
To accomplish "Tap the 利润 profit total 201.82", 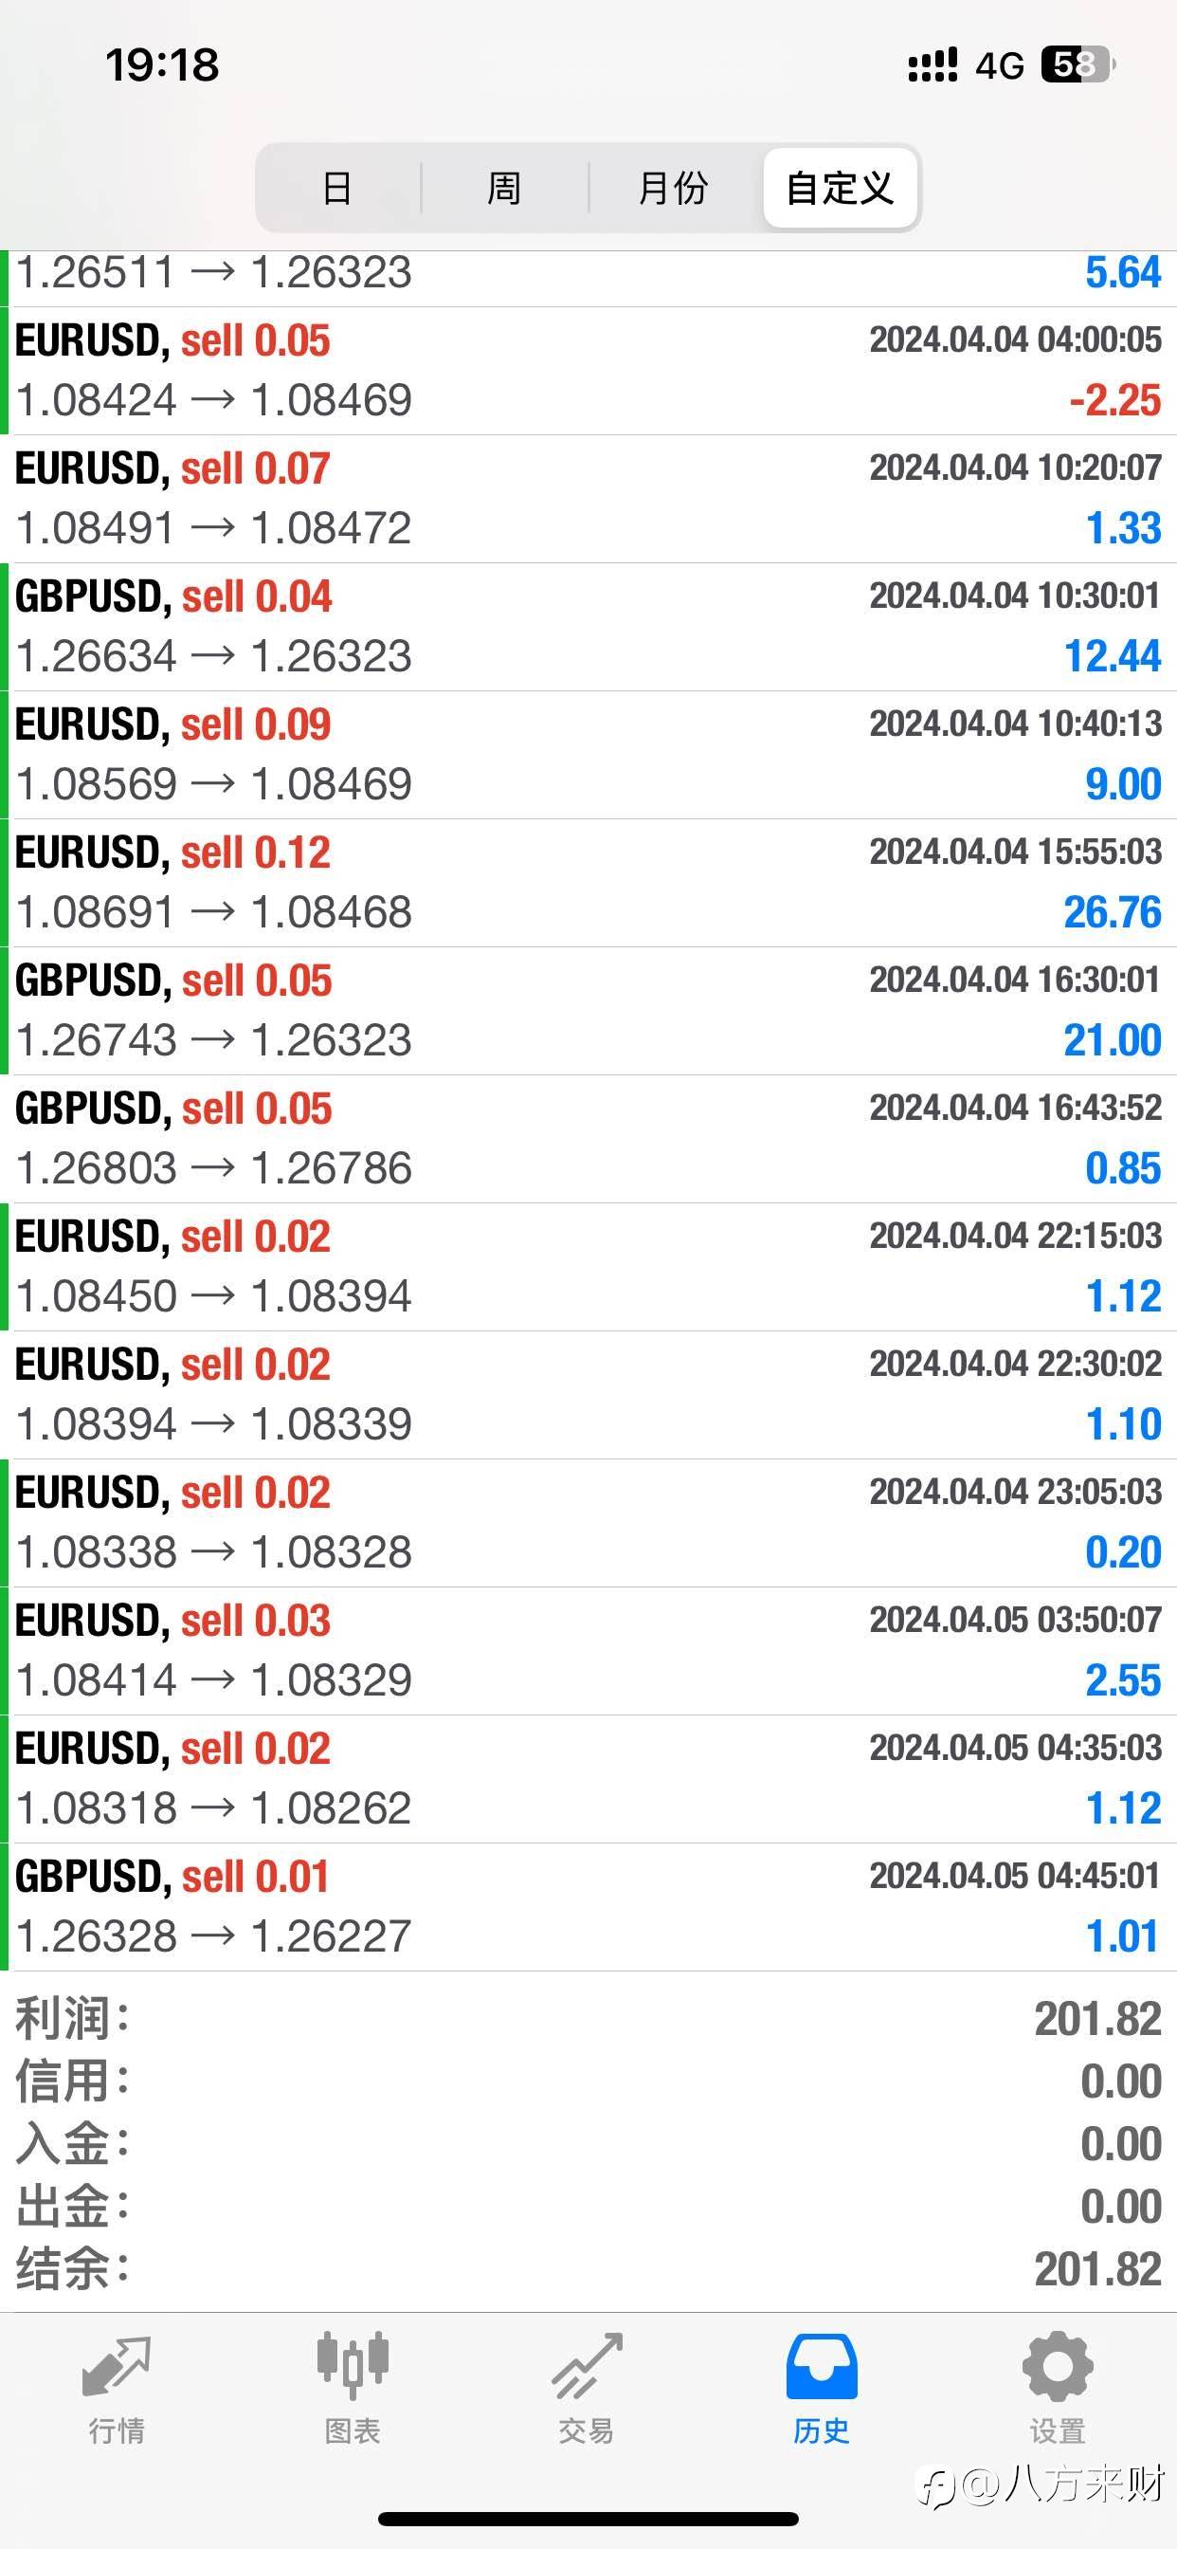I will [1096, 2019].
